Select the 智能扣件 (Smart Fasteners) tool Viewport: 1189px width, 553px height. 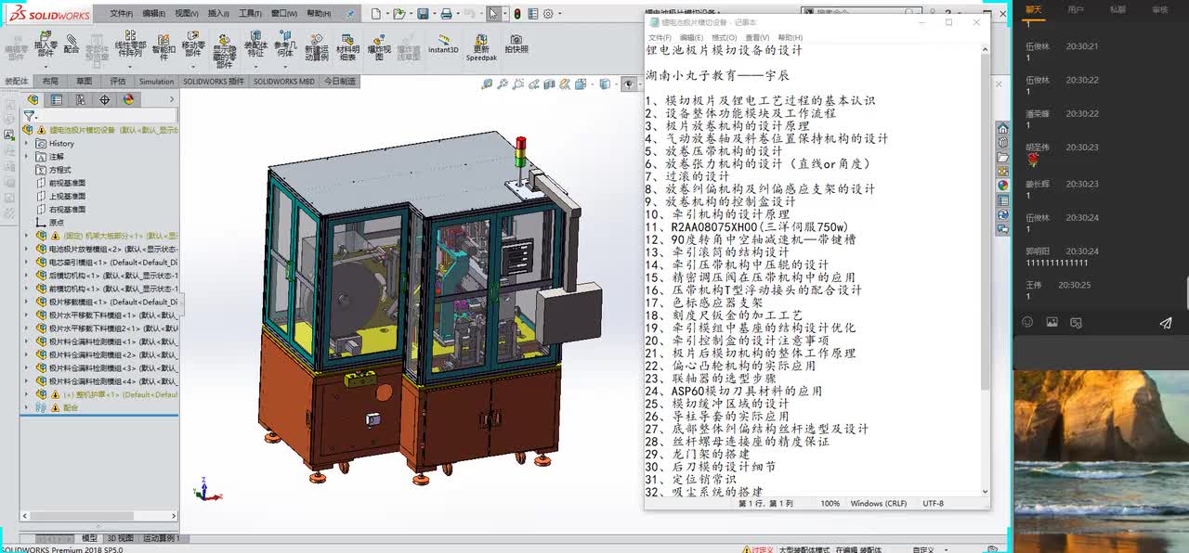tap(163, 46)
